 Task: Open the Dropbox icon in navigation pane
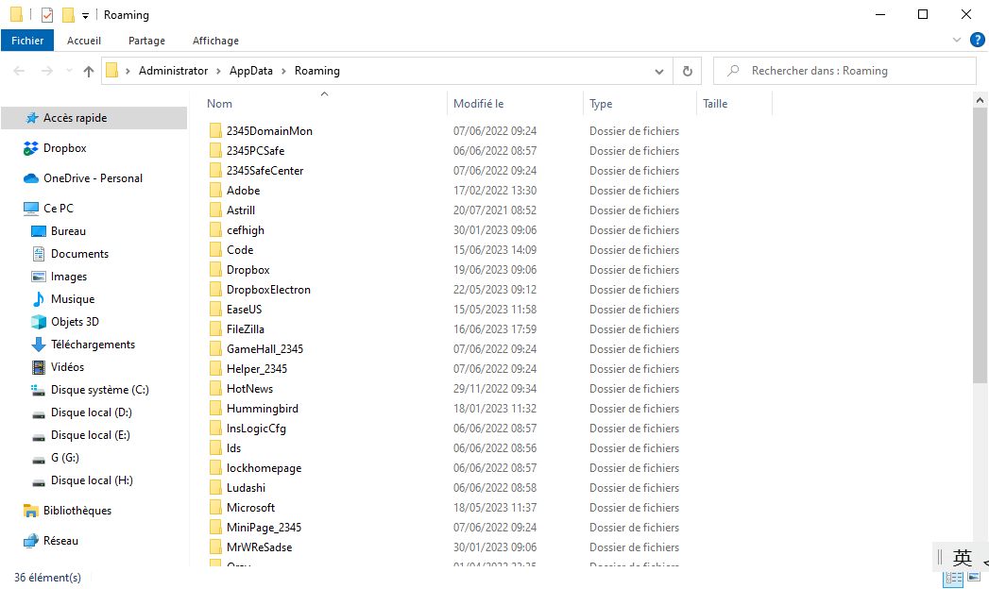[31, 149]
